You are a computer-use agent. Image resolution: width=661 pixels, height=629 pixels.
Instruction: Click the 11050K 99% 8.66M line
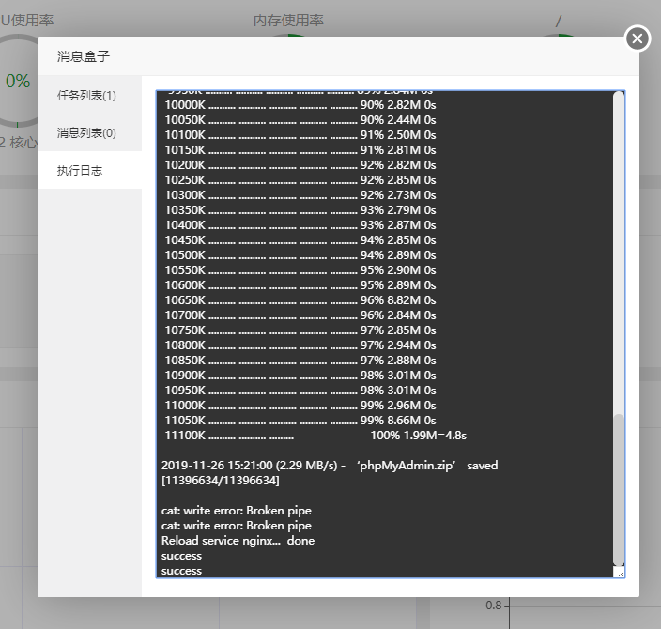point(300,421)
